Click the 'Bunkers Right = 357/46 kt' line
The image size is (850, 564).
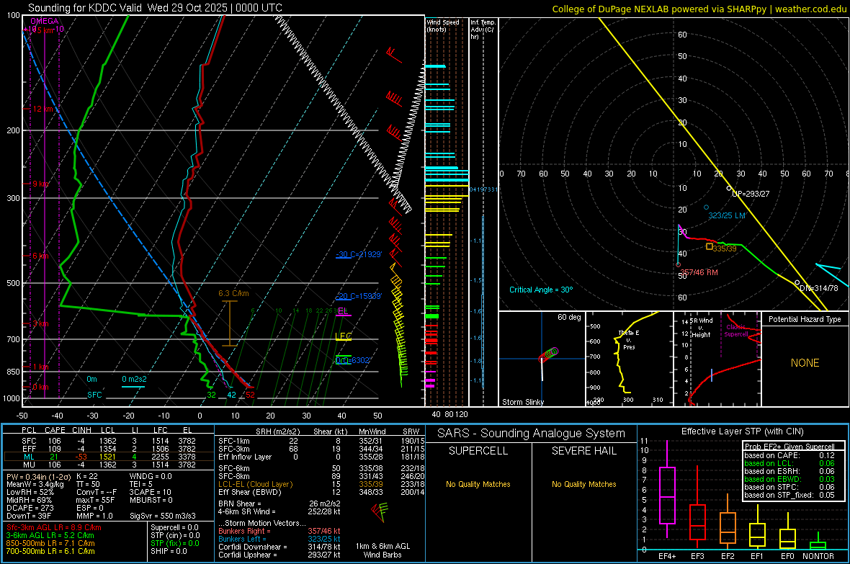(x=279, y=531)
